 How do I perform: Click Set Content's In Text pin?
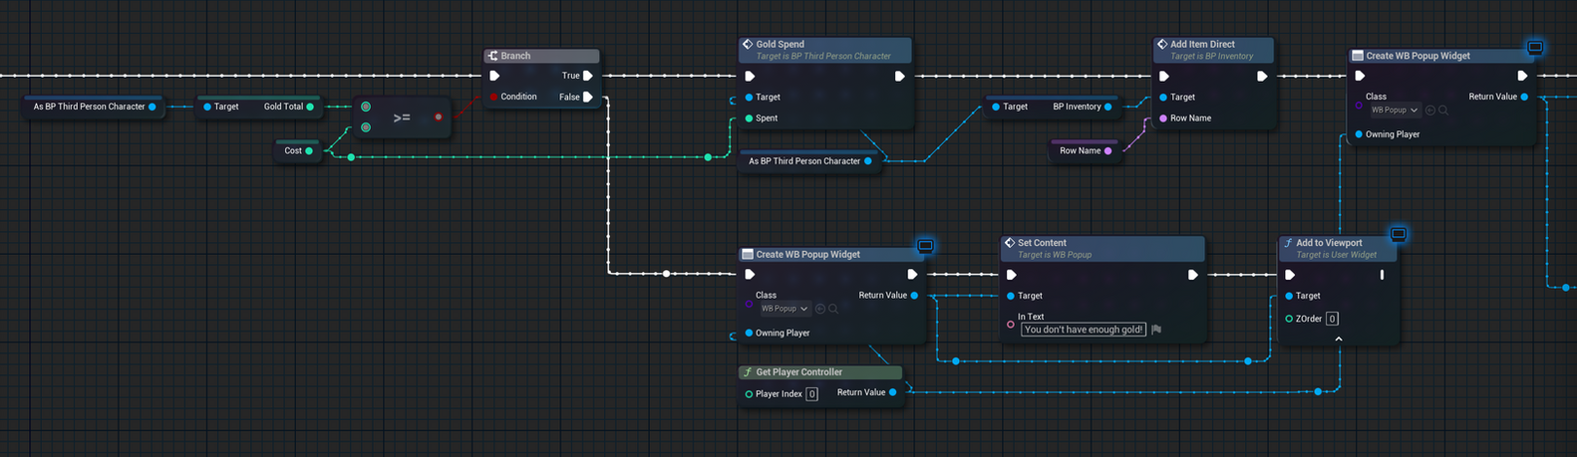[x=1011, y=324]
